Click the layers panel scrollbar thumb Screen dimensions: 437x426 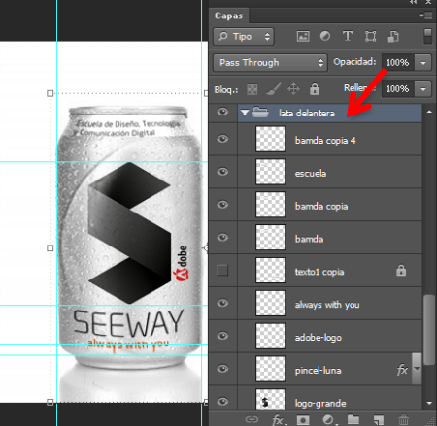pyautogui.click(x=429, y=329)
